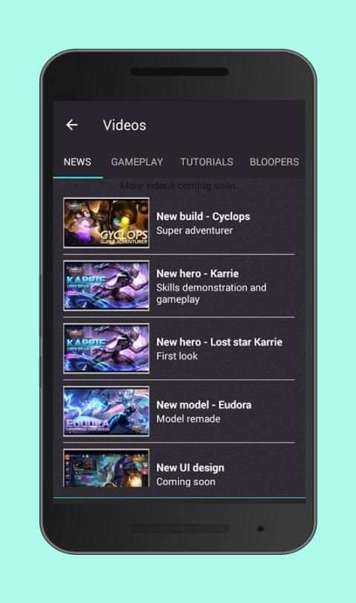Tap the back arrow beside Videos
The height and width of the screenshot is (603, 356).
pos(72,125)
